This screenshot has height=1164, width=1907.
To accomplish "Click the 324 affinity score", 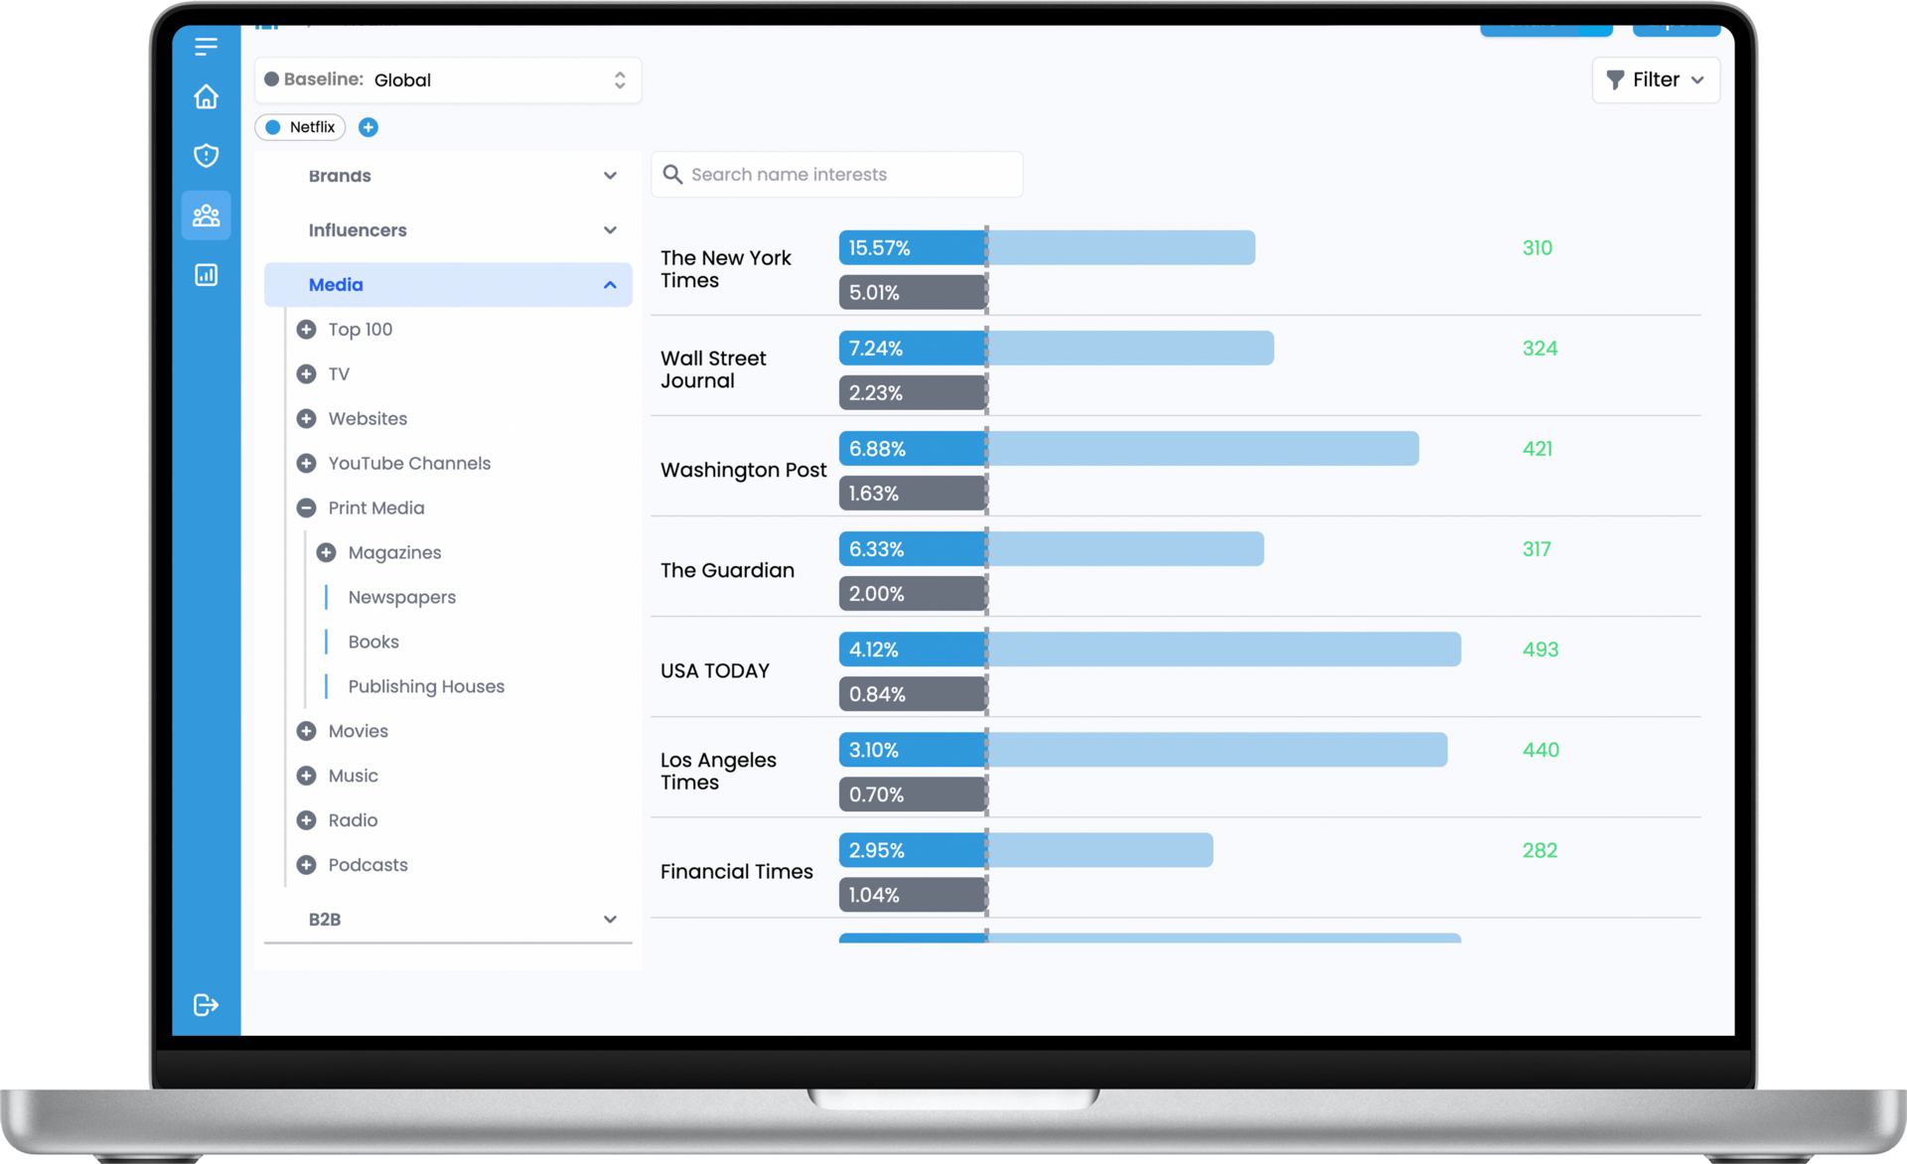I will 1540,348.
